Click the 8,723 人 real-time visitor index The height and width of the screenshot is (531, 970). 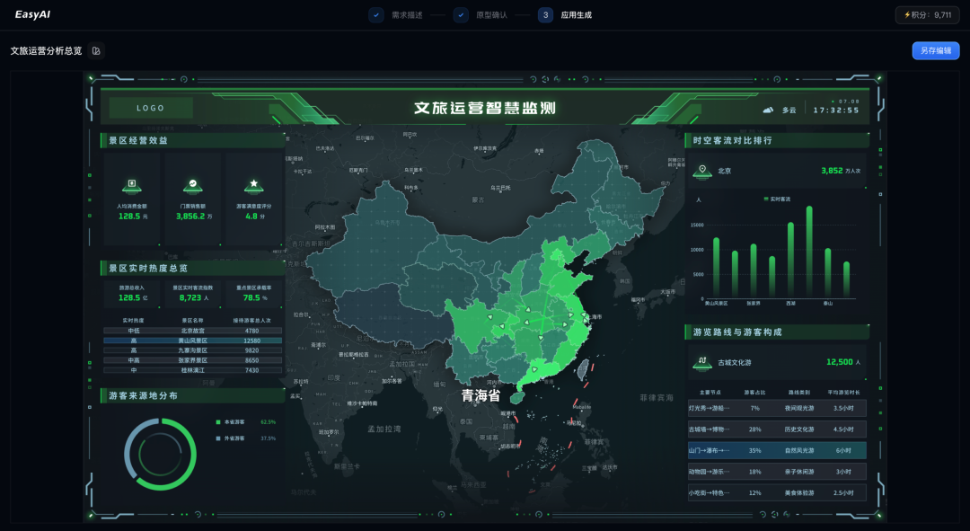coord(194,297)
